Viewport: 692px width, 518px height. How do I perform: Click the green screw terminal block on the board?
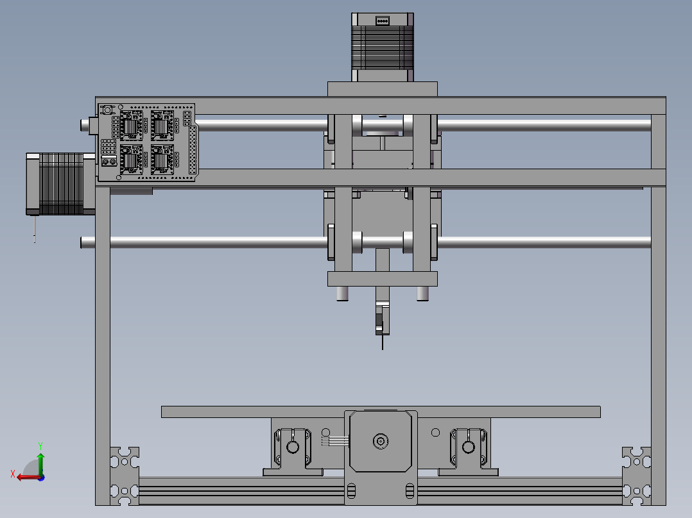pyautogui.click(x=108, y=162)
